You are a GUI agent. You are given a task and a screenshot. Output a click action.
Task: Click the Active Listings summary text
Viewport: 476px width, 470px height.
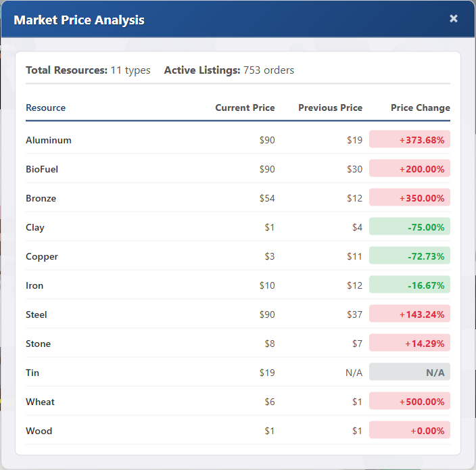(x=229, y=70)
